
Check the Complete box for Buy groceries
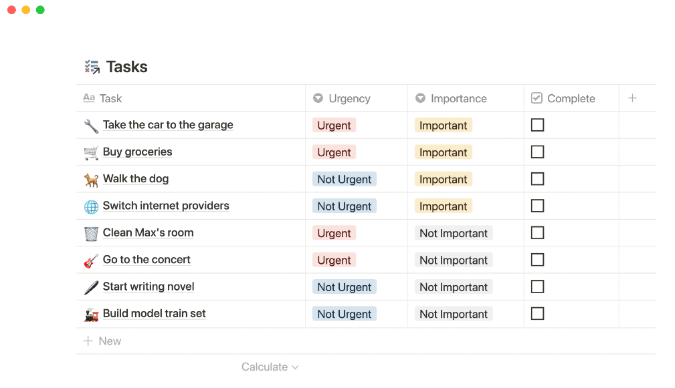(537, 152)
